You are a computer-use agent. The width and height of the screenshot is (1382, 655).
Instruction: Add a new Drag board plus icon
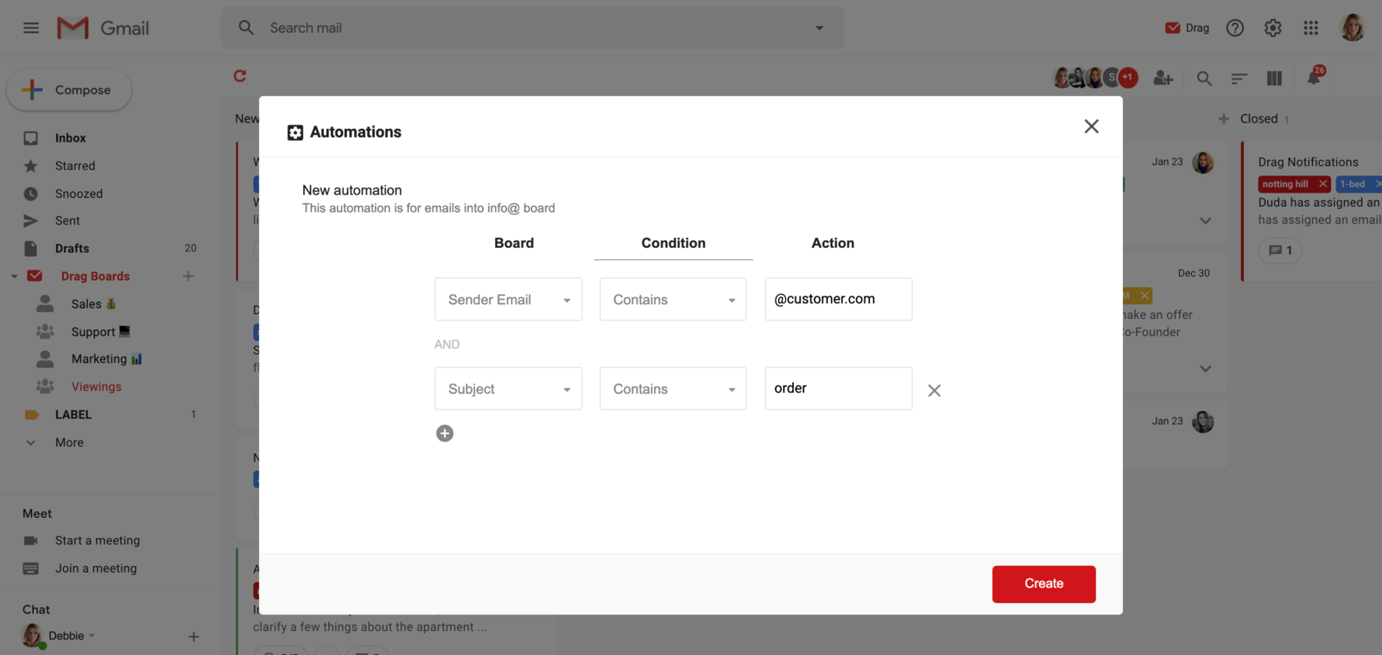188,277
